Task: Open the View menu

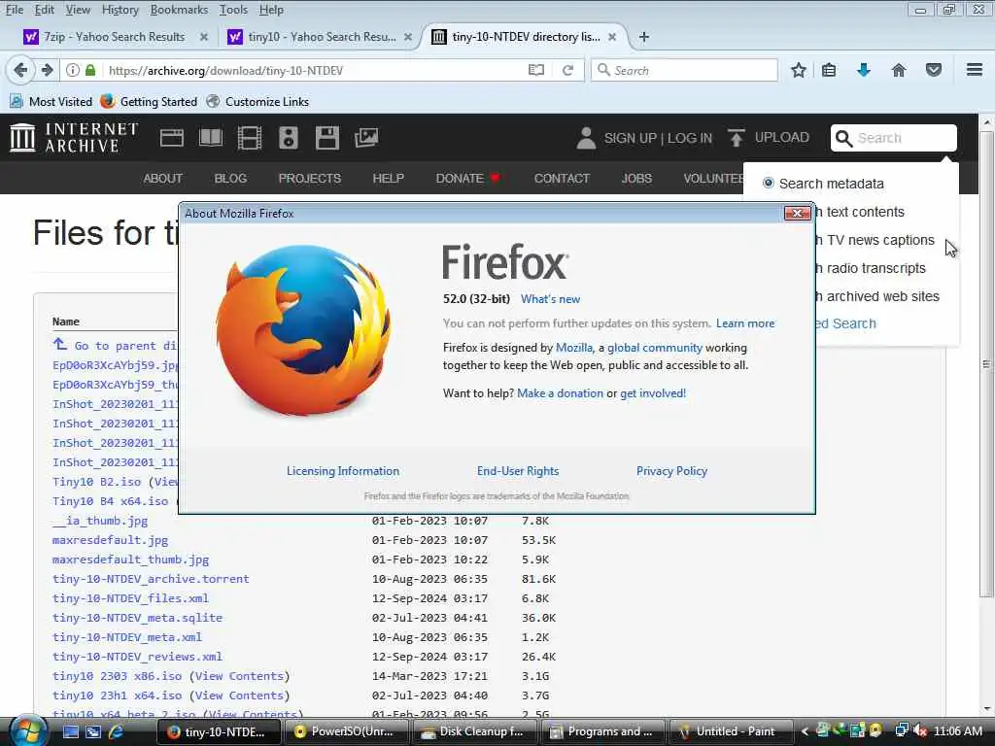Action: pyautogui.click(x=78, y=10)
